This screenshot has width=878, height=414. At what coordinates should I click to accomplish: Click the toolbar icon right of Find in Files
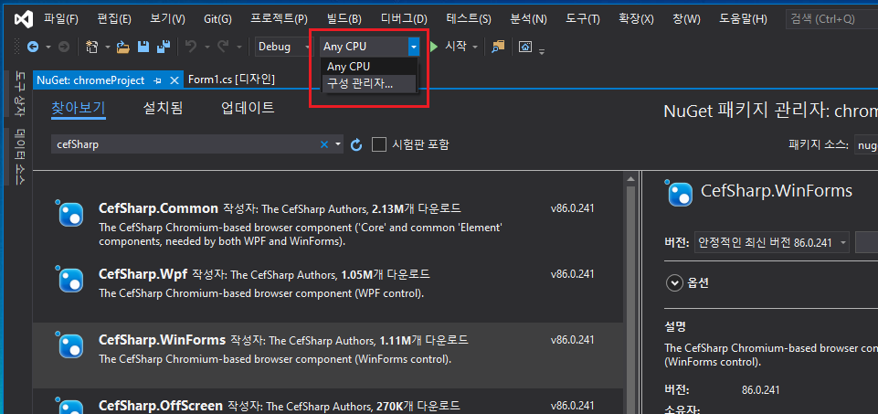[x=524, y=47]
